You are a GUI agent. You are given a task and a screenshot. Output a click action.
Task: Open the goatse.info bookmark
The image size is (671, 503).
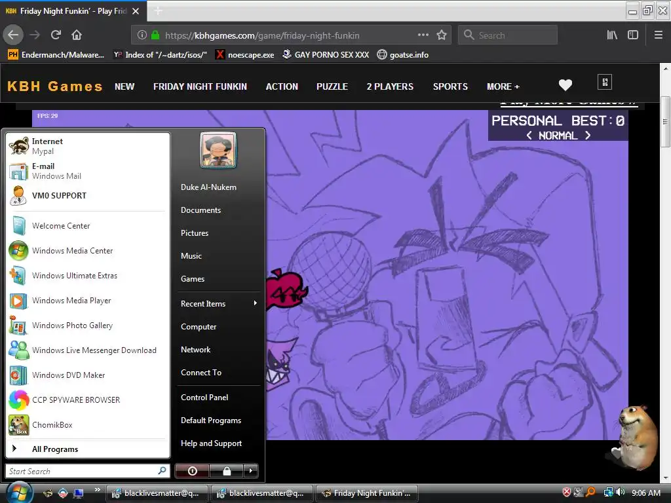tap(403, 55)
